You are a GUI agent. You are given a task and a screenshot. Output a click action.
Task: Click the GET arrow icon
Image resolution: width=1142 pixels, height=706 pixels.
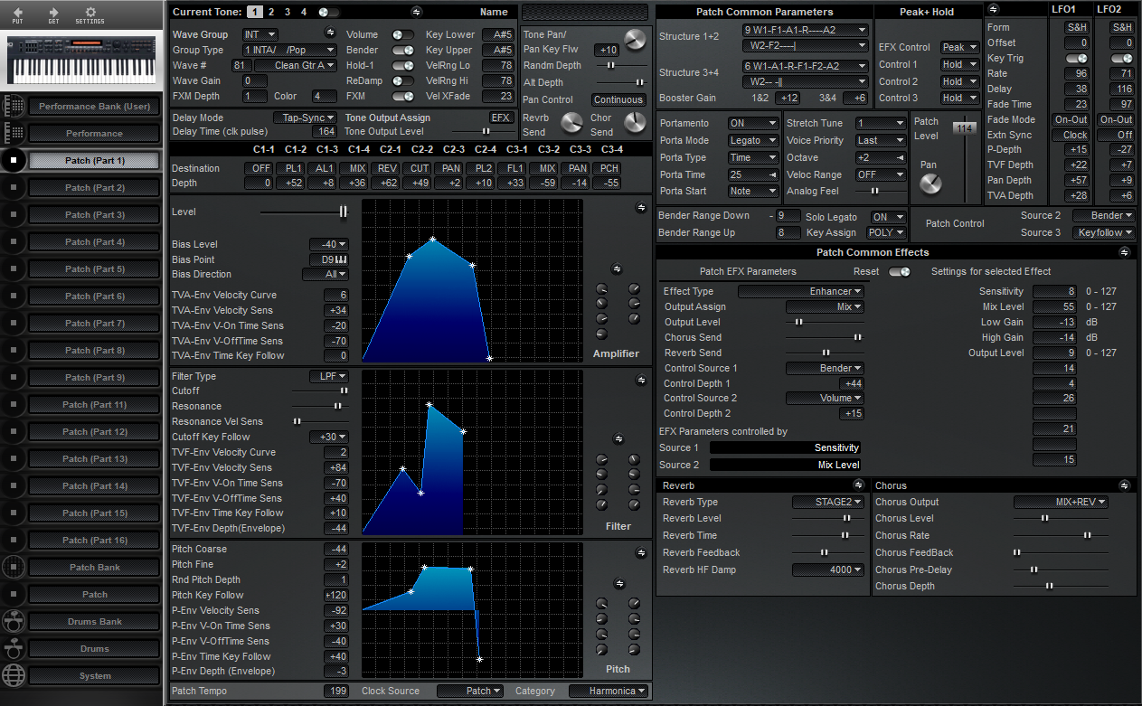[x=53, y=13]
